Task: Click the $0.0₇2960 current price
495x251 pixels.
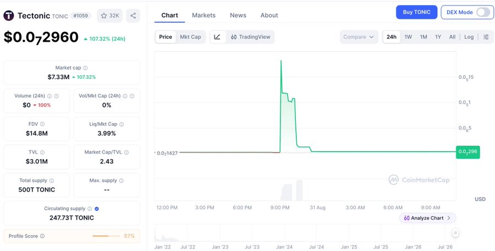Action: [x=41, y=37]
